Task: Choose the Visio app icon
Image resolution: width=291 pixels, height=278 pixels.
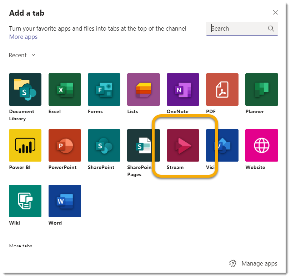Action: [222, 145]
